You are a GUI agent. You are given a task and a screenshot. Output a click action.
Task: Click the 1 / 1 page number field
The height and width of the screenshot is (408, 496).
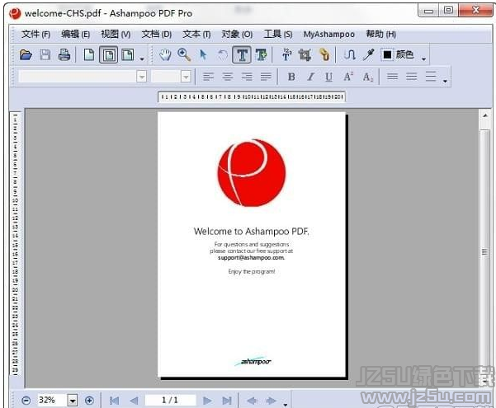coord(170,400)
